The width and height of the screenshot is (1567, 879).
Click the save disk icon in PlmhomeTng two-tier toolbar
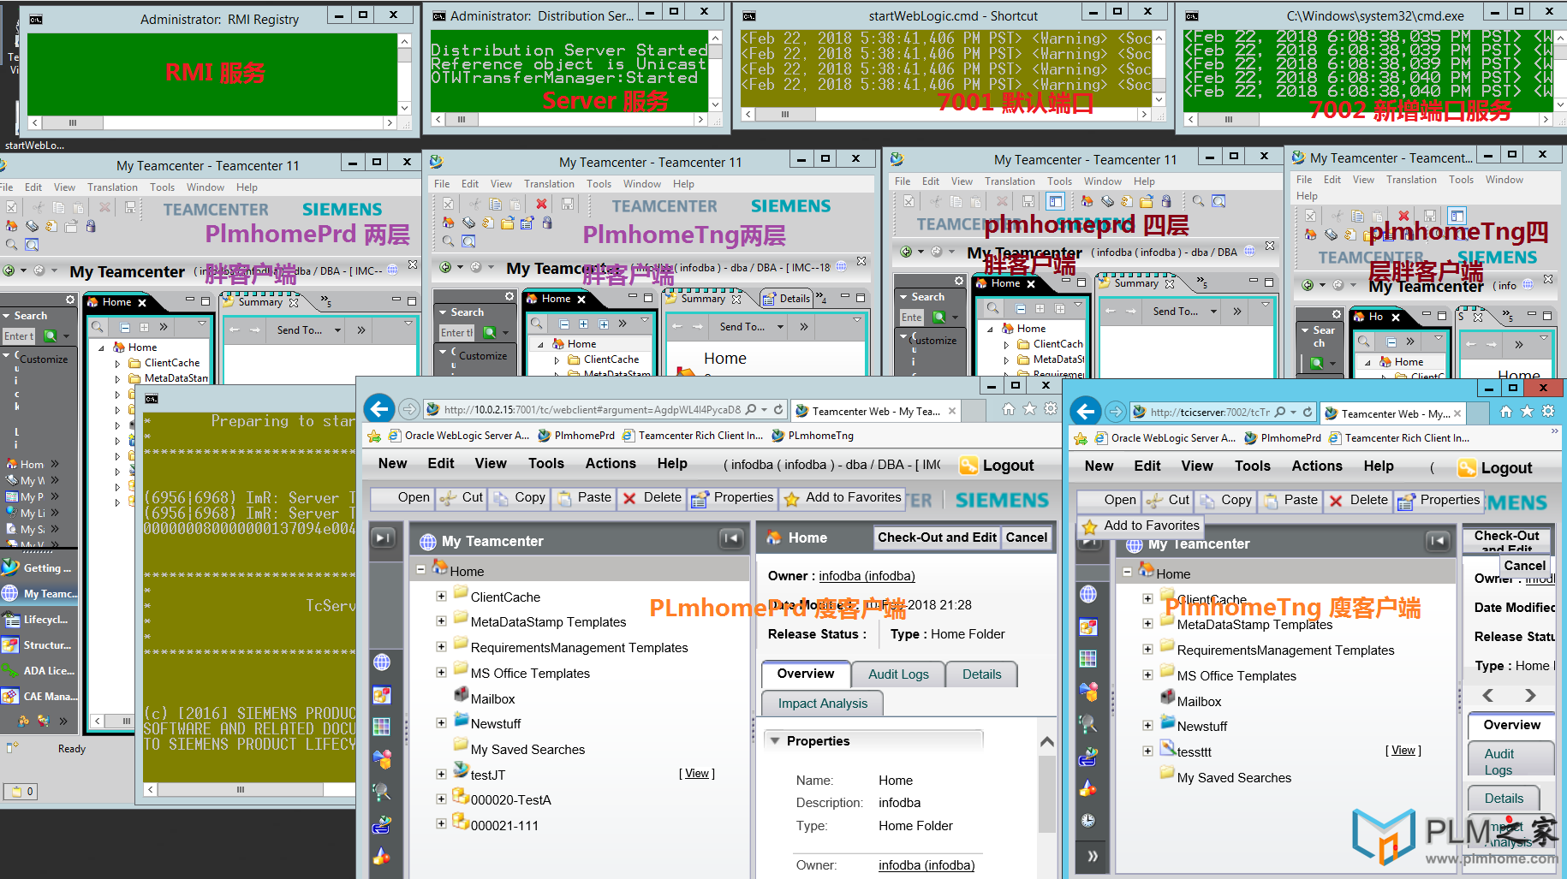tap(567, 204)
